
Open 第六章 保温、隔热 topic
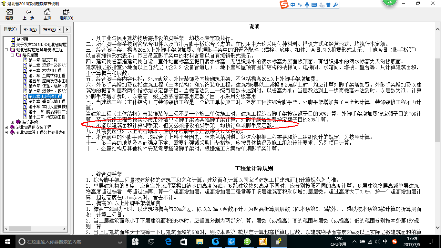click(47, 86)
